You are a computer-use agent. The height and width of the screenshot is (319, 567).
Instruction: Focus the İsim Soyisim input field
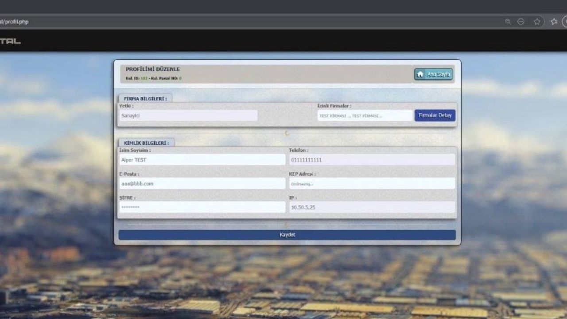[x=202, y=160]
